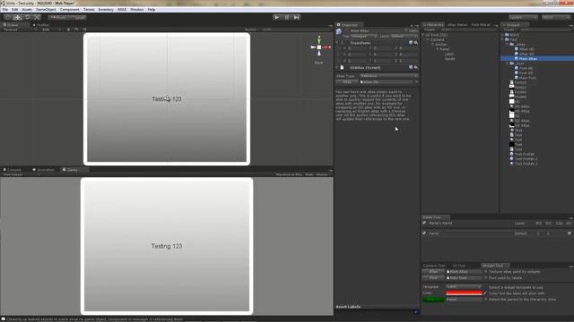
Task: Open the Tag dropdown in Inspector
Action: (364, 36)
